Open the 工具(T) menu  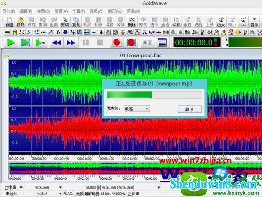click(x=79, y=12)
